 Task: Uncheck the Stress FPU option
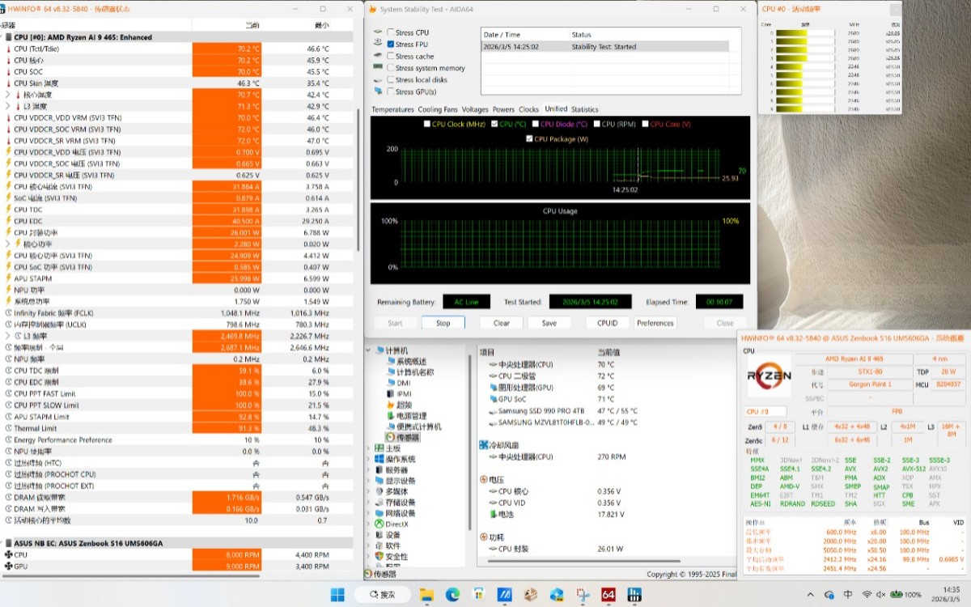pos(391,45)
